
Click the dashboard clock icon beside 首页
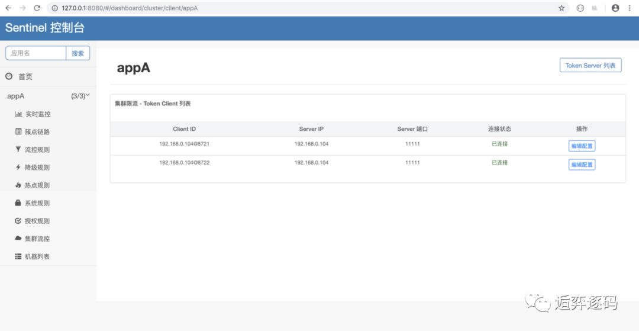(9, 76)
